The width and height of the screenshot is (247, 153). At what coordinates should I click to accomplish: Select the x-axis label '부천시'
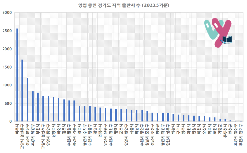click(38, 129)
